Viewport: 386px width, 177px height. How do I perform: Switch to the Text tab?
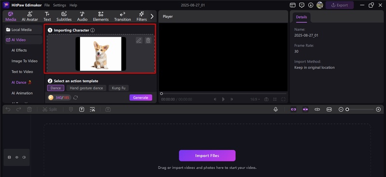click(47, 16)
